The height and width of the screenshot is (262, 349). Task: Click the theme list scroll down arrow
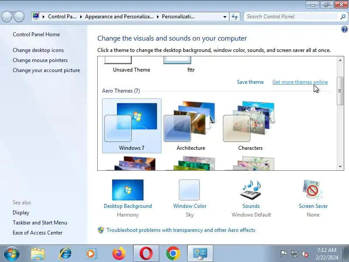[340, 166]
